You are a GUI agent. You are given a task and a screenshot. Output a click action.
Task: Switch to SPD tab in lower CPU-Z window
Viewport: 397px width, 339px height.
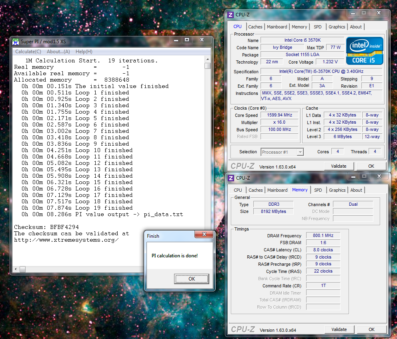pos(318,190)
